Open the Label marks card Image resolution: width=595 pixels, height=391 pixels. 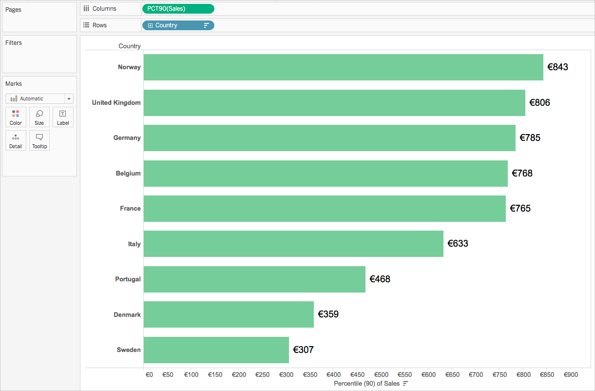[x=63, y=117]
